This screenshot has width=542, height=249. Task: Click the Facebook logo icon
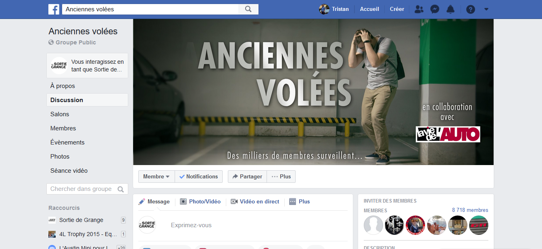click(x=54, y=9)
